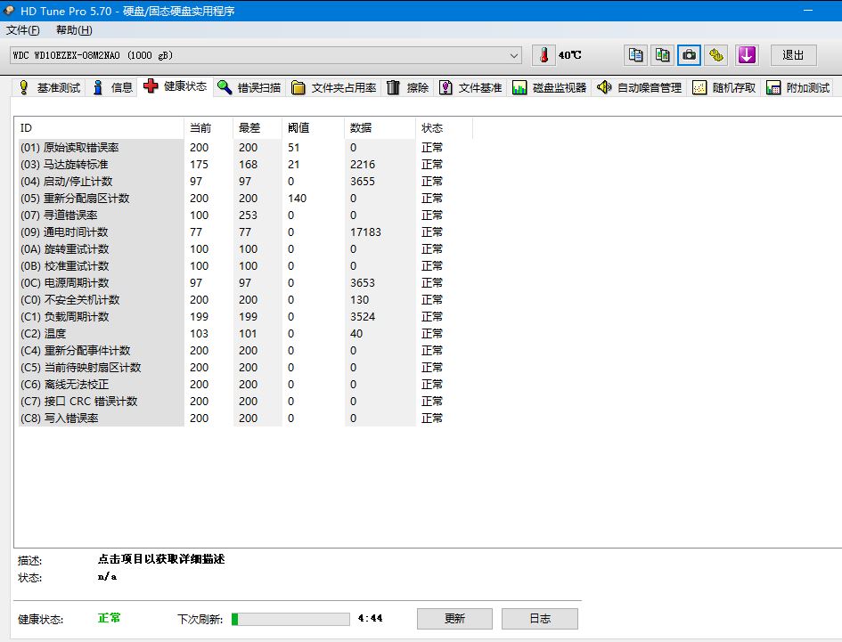The height and width of the screenshot is (642, 842).
Task: Select the (04) 启动/停止计数 row
Action: (x=244, y=182)
